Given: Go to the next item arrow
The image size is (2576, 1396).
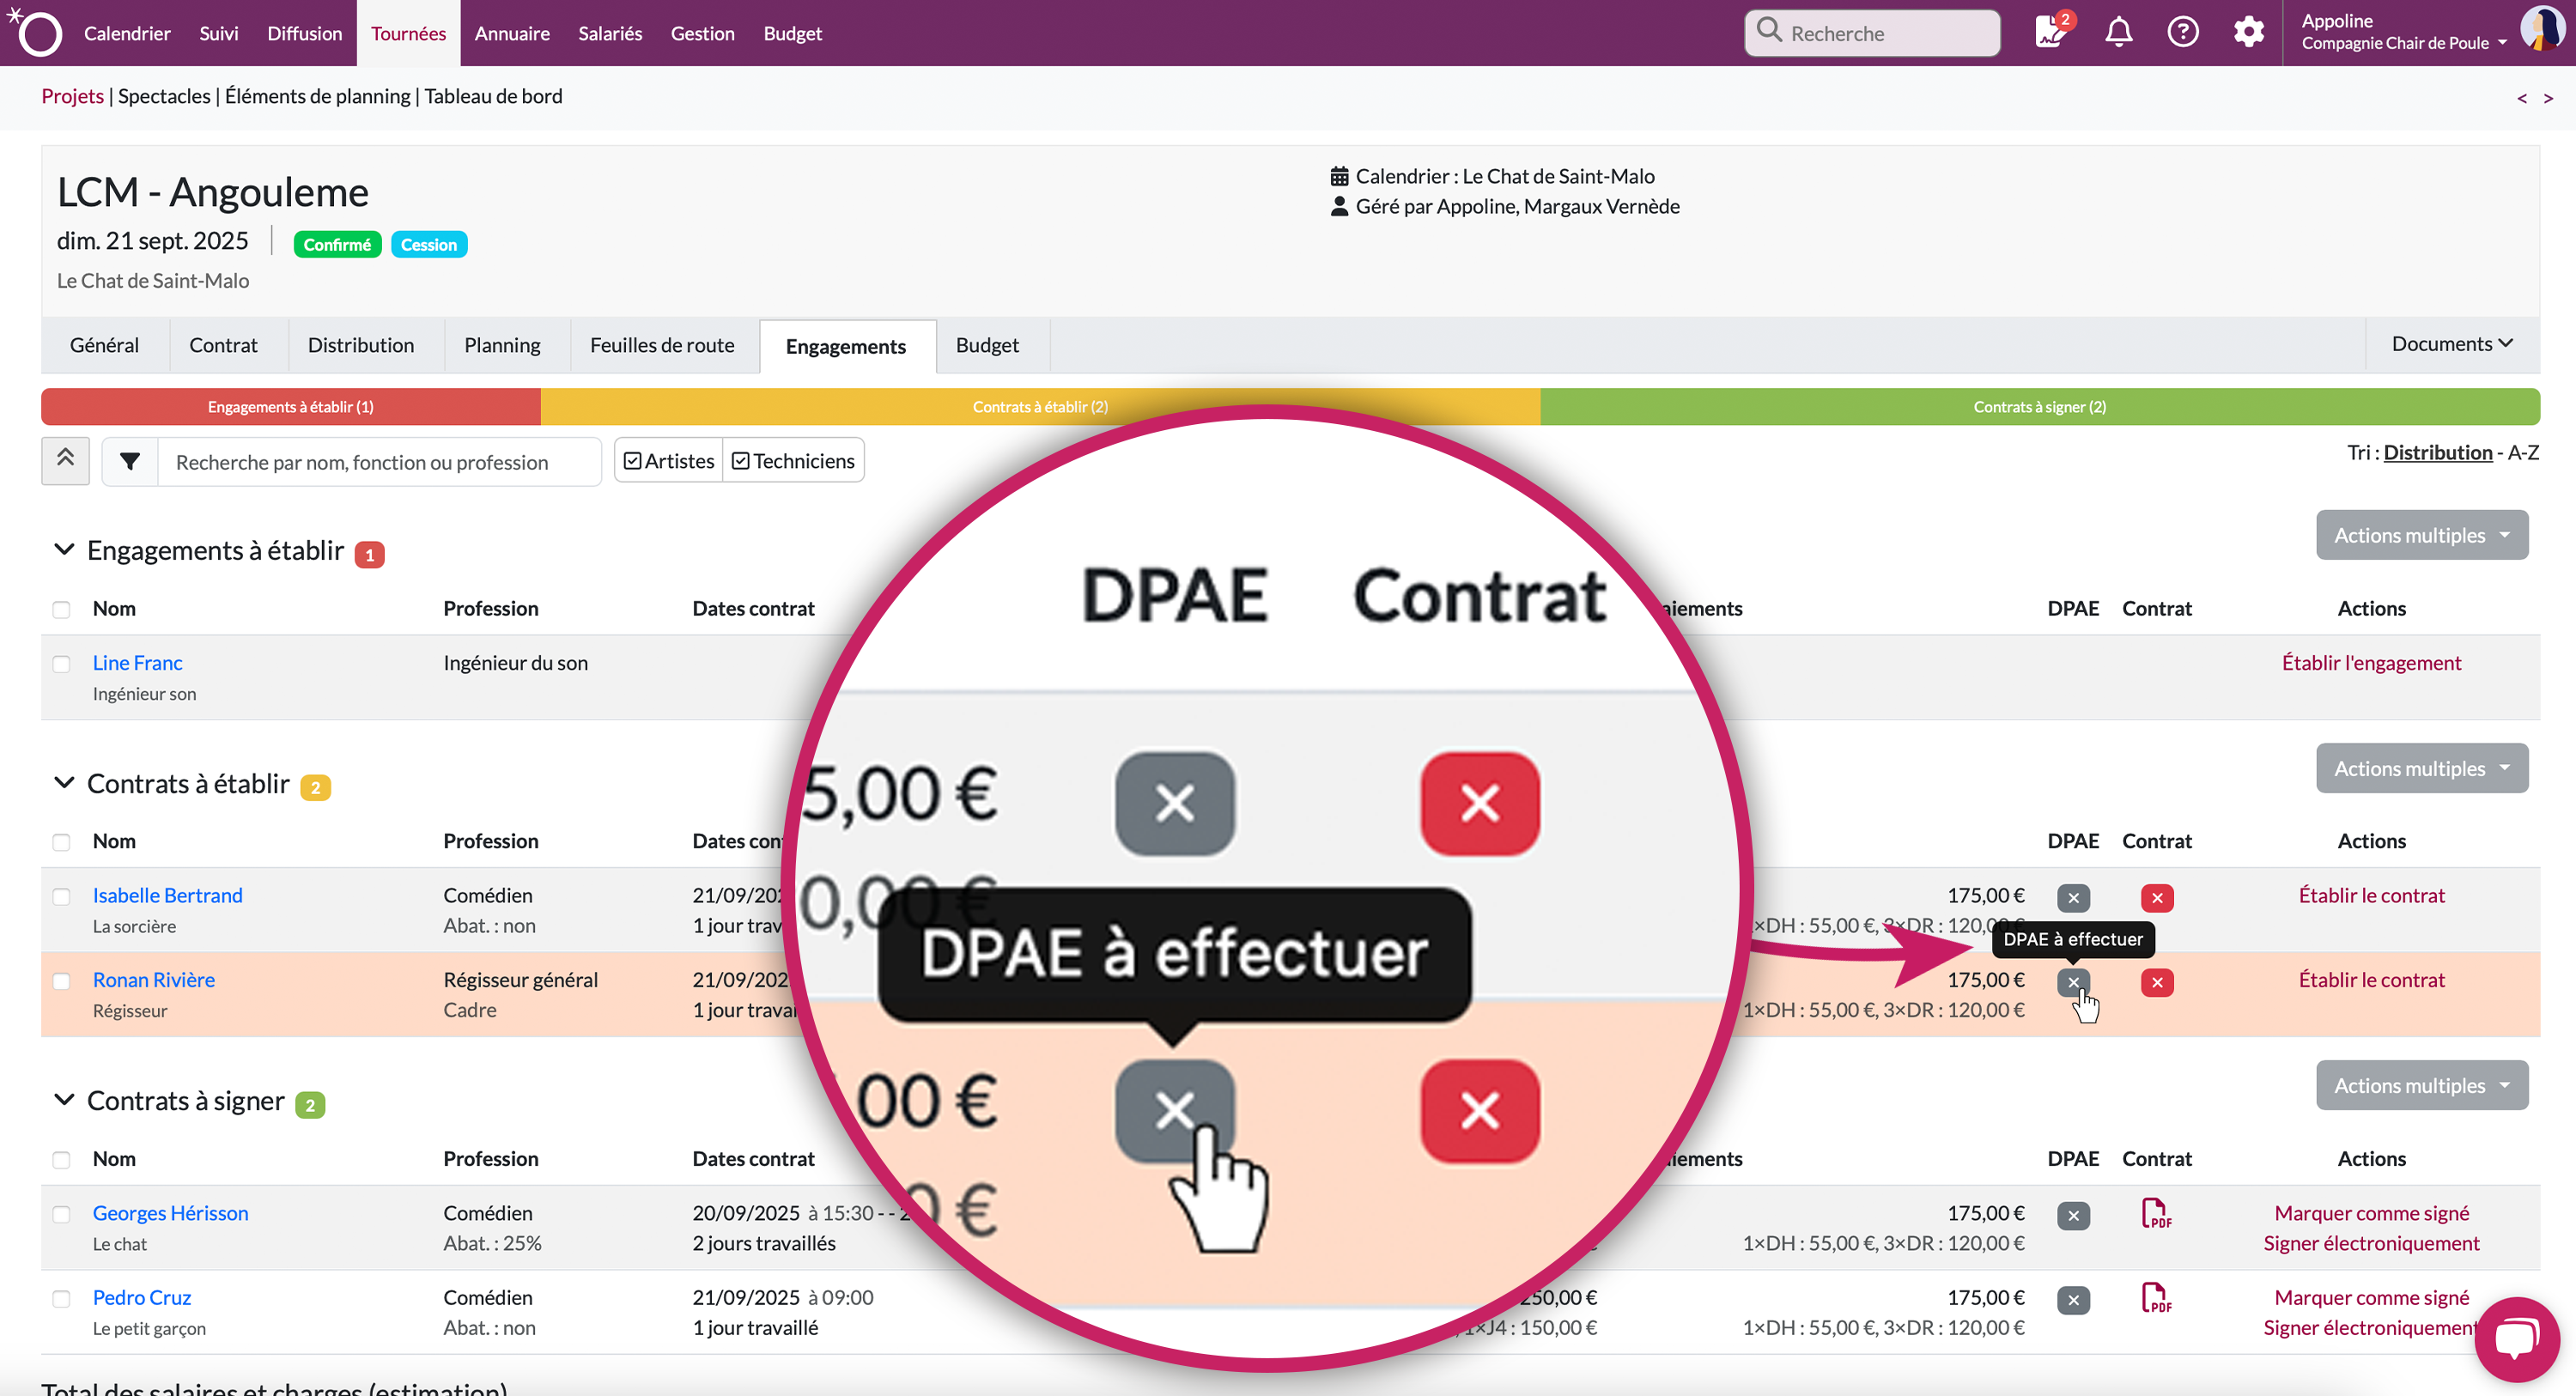Looking at the screenshot, I should (2548, 98).
